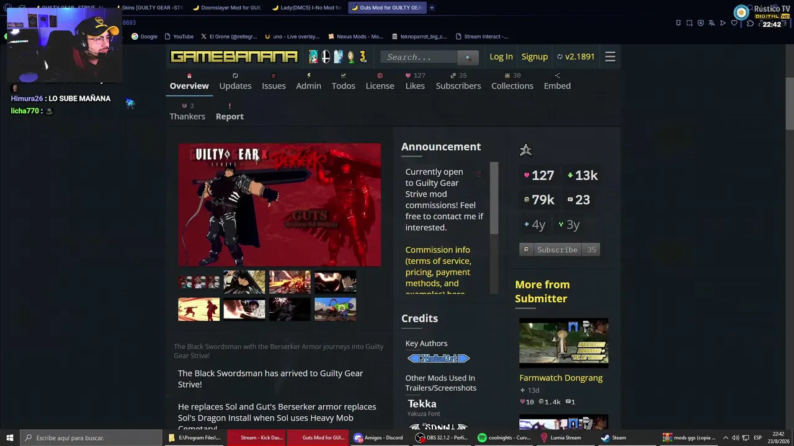Switch to Amigos - Discord on taskbar
This screenshot has width=794, height=446.
tap(378, 437)
